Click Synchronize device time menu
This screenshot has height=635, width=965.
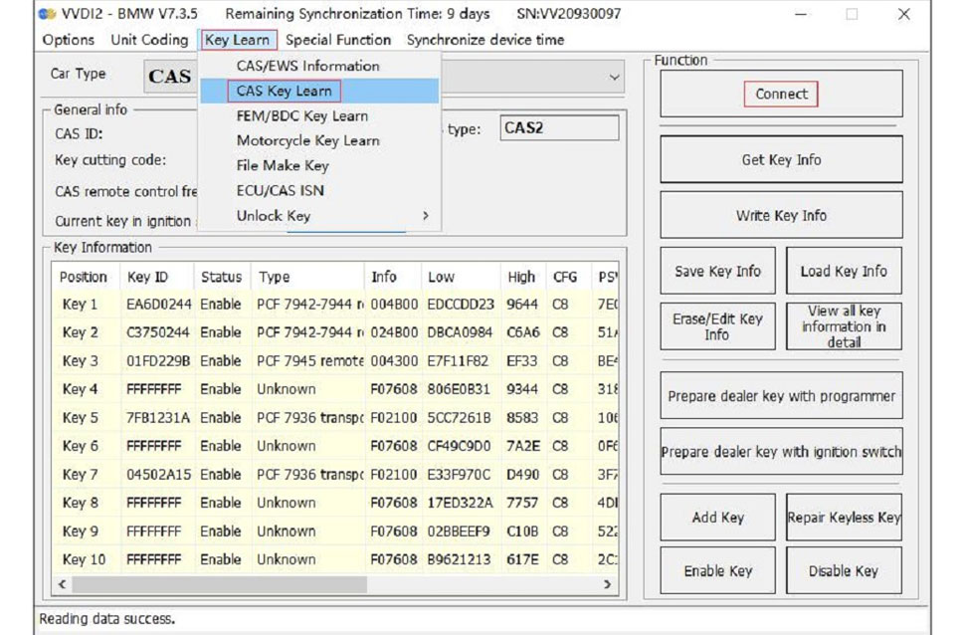pyautogui.click(x=484, y=40)
